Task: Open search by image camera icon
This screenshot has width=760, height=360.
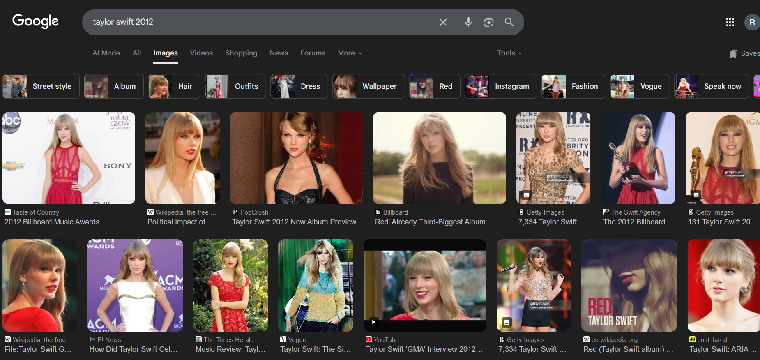Action: (488, 22)
